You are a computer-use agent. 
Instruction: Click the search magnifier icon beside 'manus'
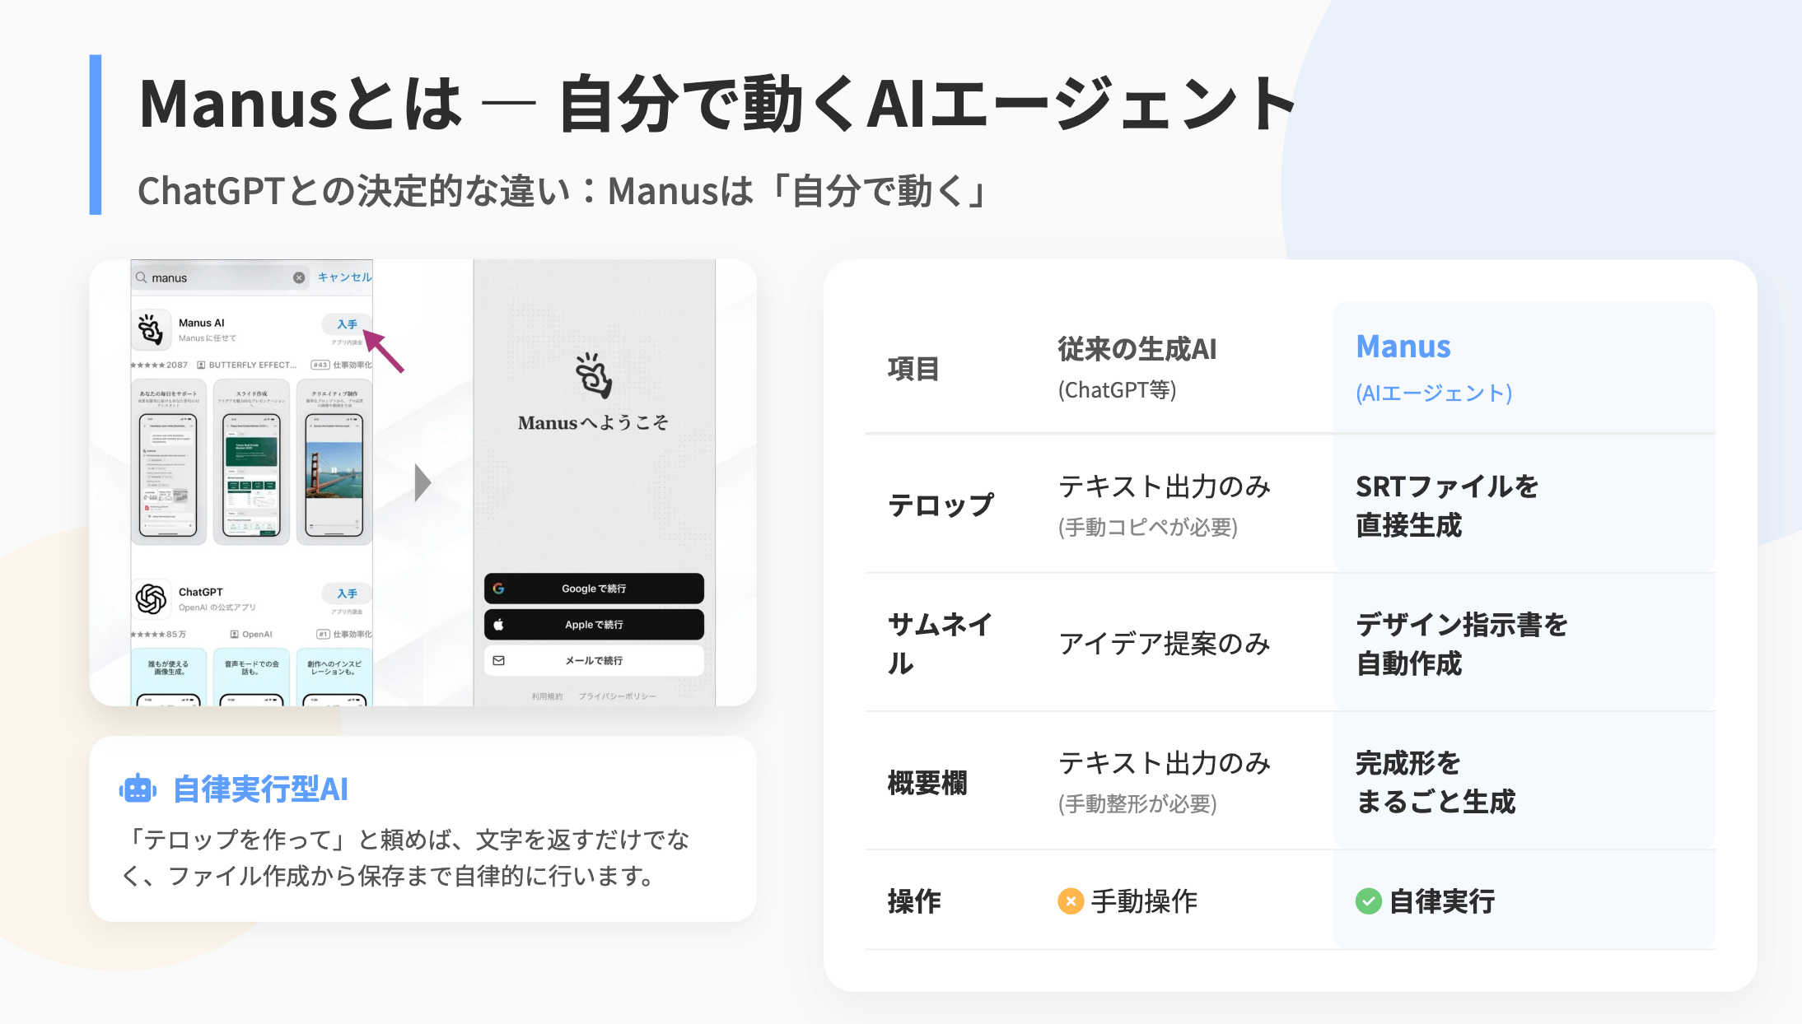142,277
